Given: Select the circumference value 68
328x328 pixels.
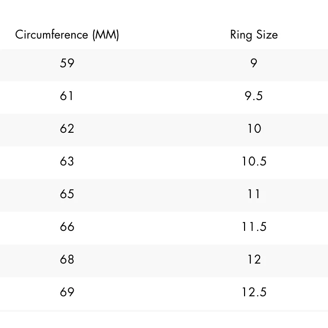Looking at the screenshot, I should click(x=67, y=260).
